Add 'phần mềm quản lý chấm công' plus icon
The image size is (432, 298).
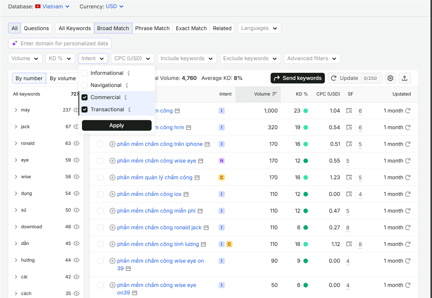tap(112, 177)
